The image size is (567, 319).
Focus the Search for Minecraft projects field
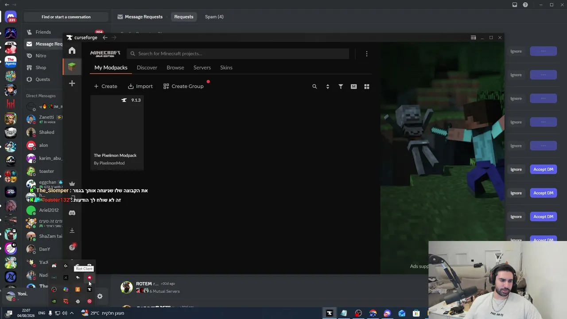click(238, 54)
